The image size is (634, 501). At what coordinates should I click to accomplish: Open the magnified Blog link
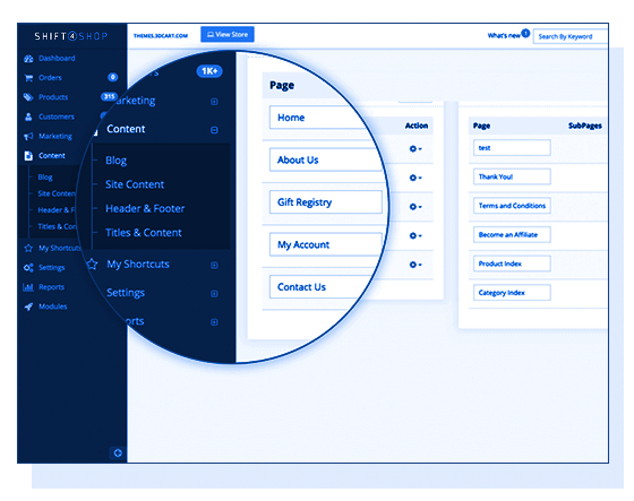(116, 161)
